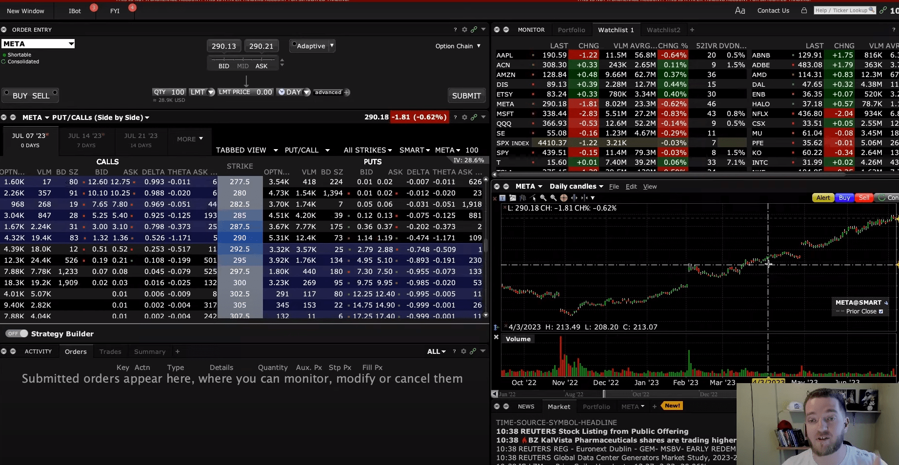899x465 pixels.
Task: Select the JUL 14 '23 expiration tab
Action: 86,139
